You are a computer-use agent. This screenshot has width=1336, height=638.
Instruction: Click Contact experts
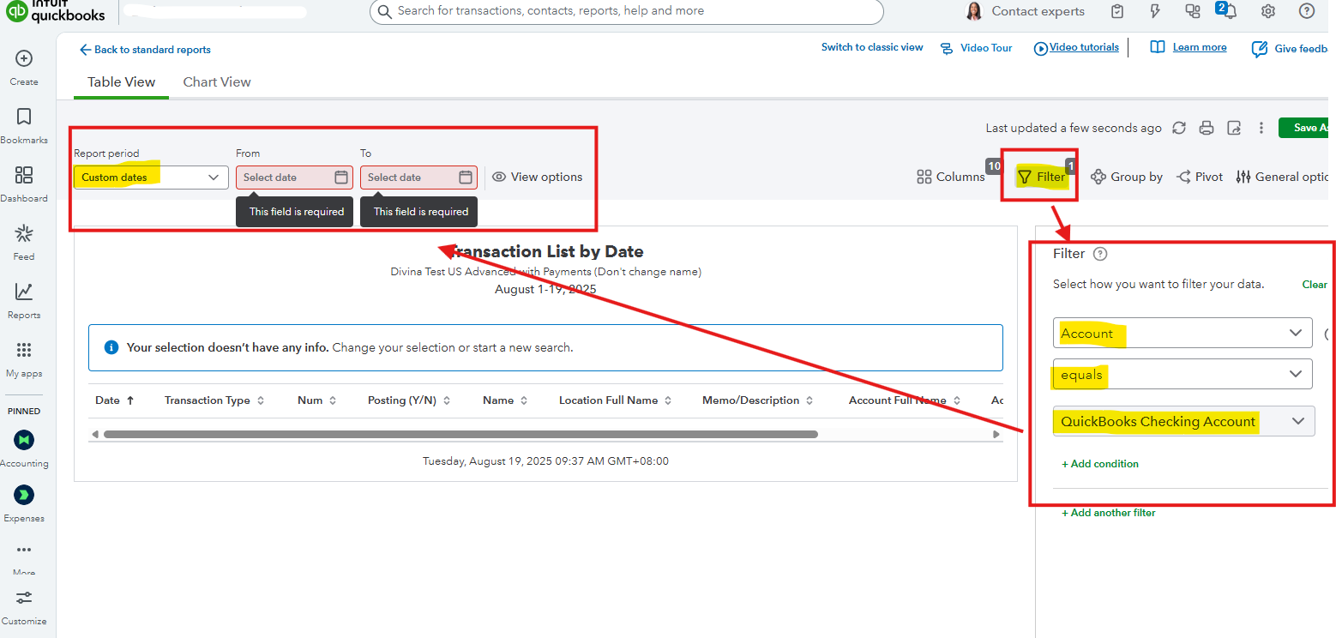tap(1026, 11)
